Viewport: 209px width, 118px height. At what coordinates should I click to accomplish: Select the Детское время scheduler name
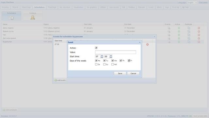pos(9,38)
